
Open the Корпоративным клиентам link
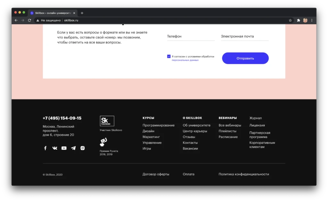coord(262,145)
